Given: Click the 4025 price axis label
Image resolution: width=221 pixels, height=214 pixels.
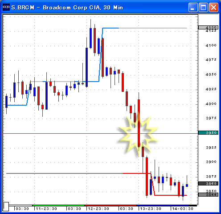Looking at the screenshot, I should pos(211,89).
